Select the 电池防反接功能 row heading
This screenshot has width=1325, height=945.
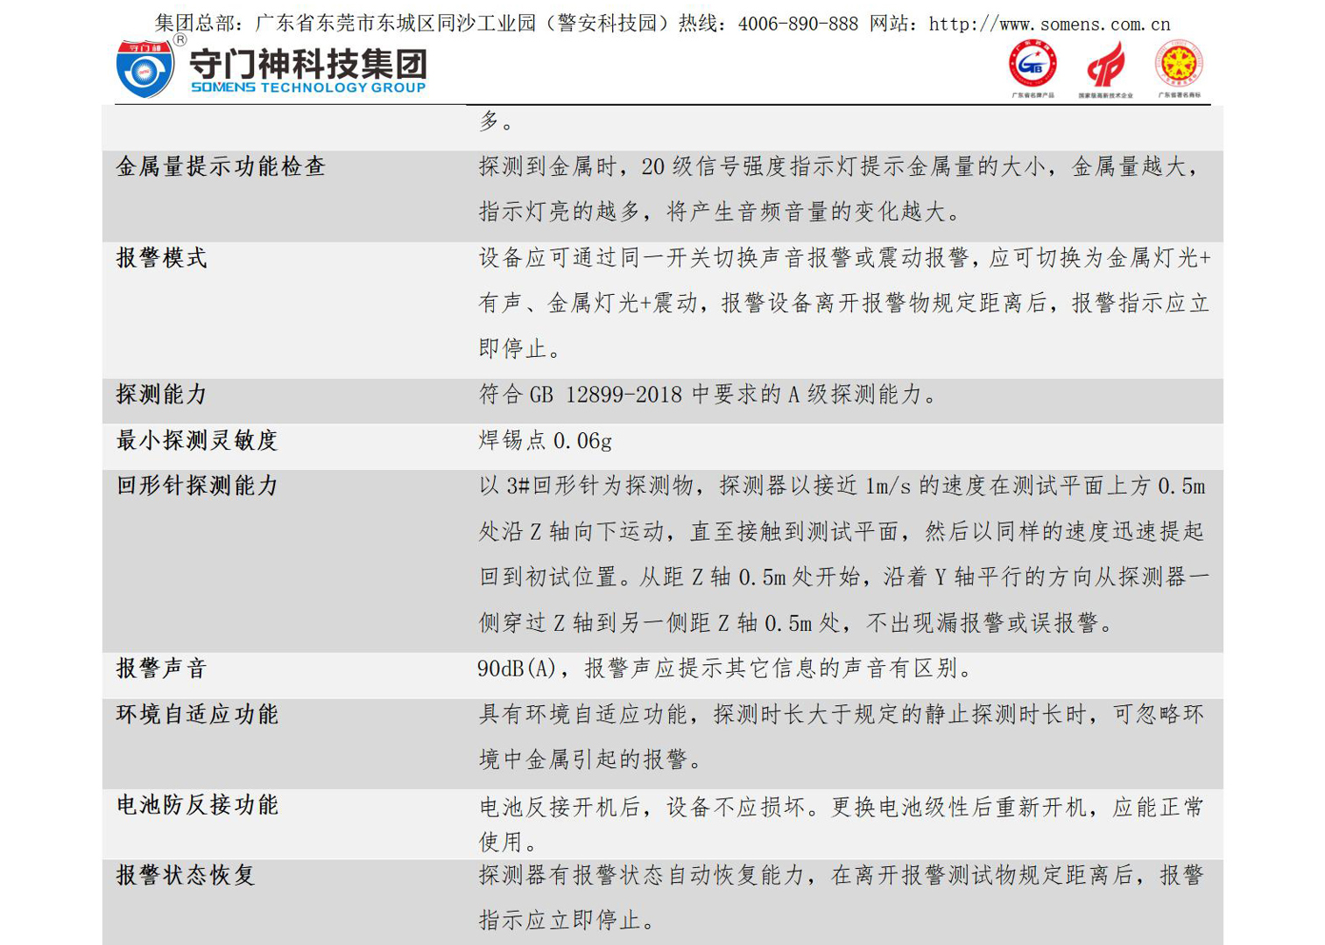tap(197, 805)
